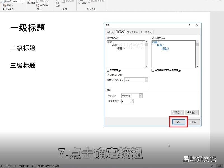224x168 pixels.
Task: Click the 确定 button in 目录 dialog
Action: (x=179, y=122)
